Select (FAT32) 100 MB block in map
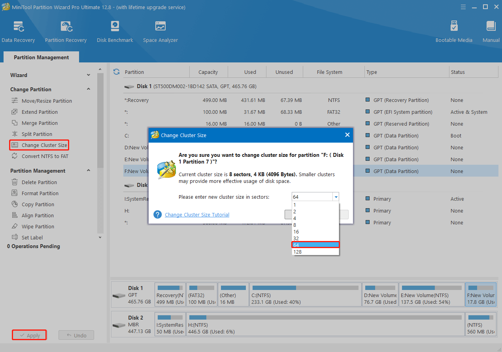The width and height of the screenshot is (502, 352). [x=202, y=295]
